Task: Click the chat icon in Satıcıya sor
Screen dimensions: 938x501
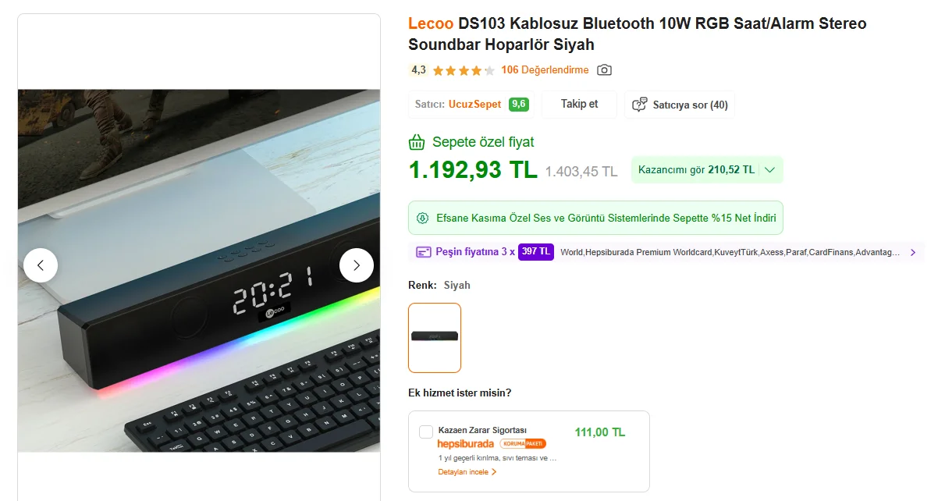Action: tap(640, 105)
